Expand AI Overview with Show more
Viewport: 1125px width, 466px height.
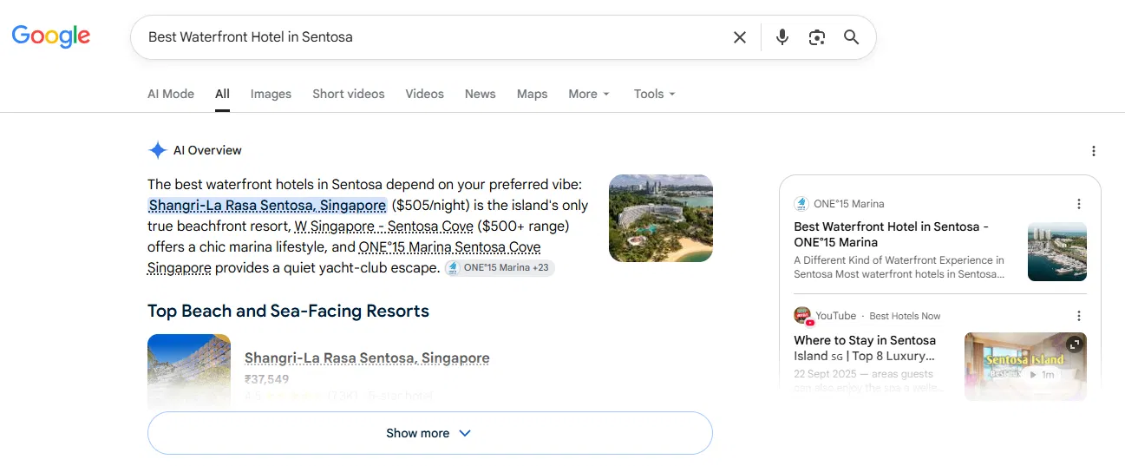[430, 433]
